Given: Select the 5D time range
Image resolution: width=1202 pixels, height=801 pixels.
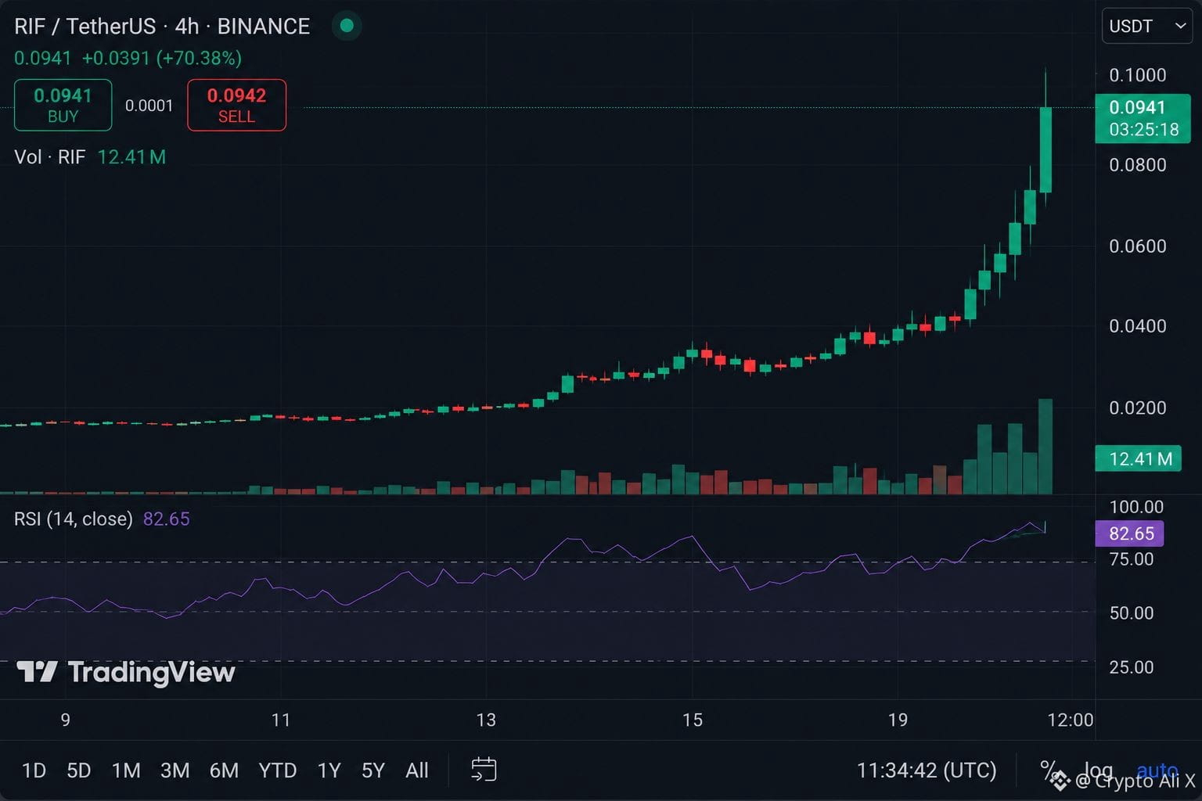Looking at the screenshot, I should 78,770.
